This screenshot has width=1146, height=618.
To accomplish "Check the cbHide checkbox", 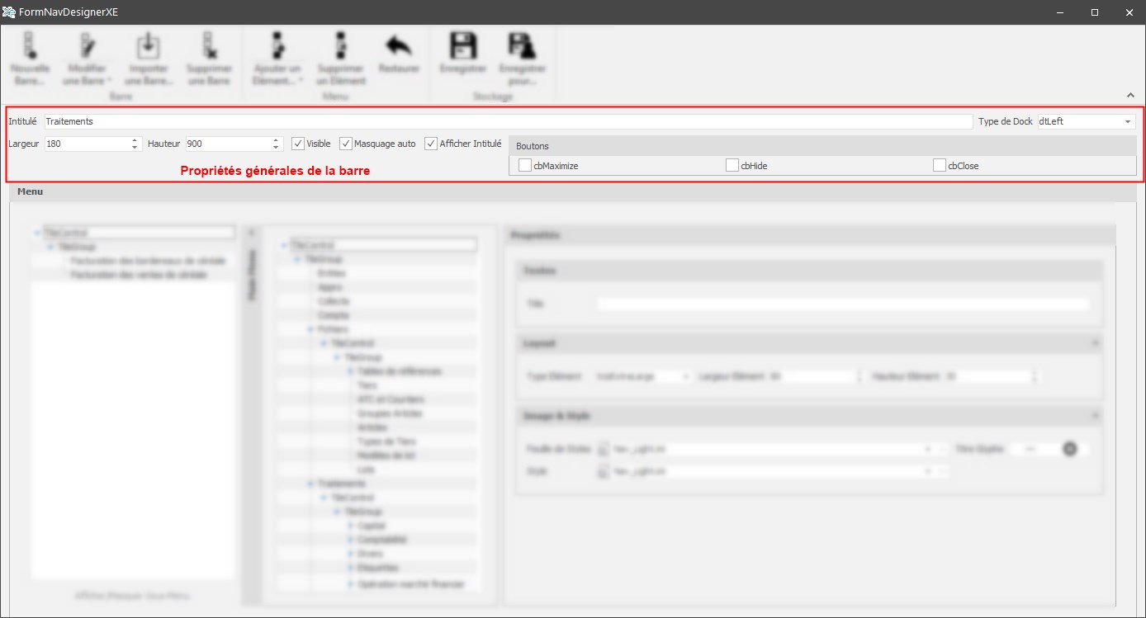I will point(732,166).
